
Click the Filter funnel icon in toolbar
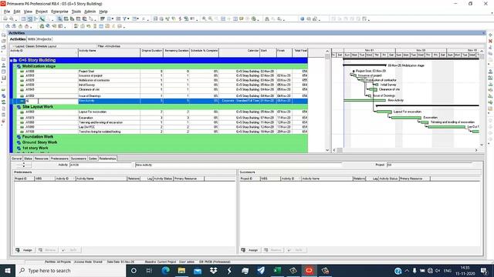(124, 18)
